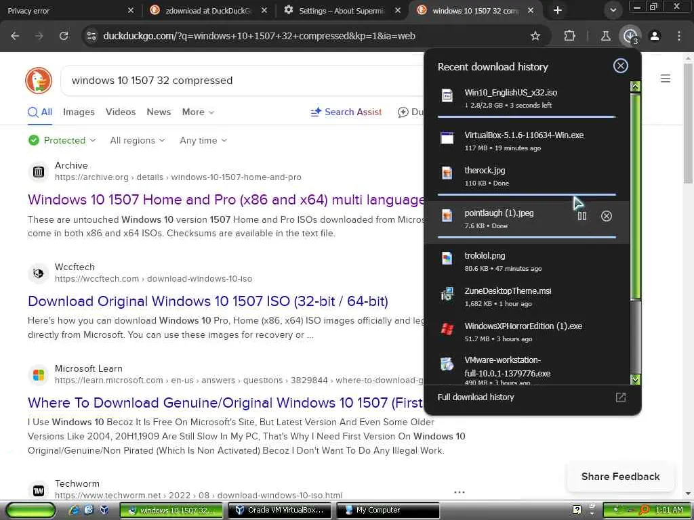Image resolution: width=694 pixels, height=520 pixels.
Task: Click VirtualBox-5.1.6 installer file icon
Action: pos(447,138)
